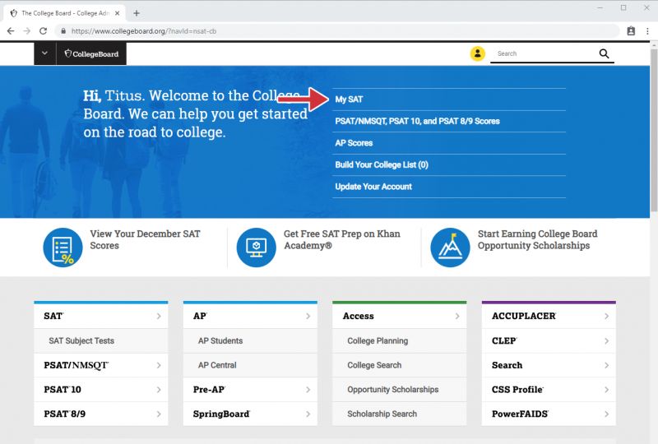658x444 pixels.
Task: Open the Chrome three-dot menu
Action: (x=647, y=30)
